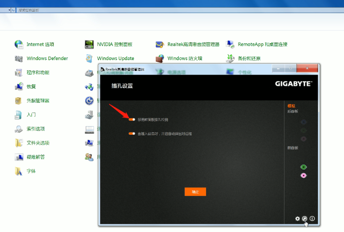Select the dimmed blue rear panel jack
Image resolution: width=344 pixels, height=232 pixels.
click(303, 122)
